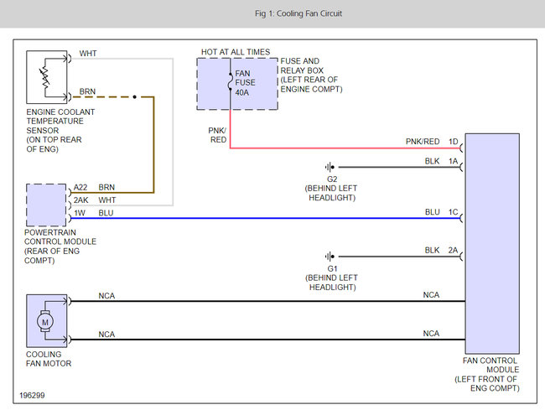Click the thermistor symbol in the coolant sensor

tap(45, 76)
